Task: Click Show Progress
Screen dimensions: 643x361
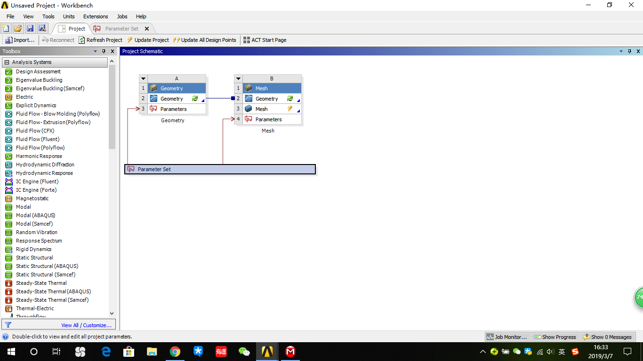Action: (555, 337)
